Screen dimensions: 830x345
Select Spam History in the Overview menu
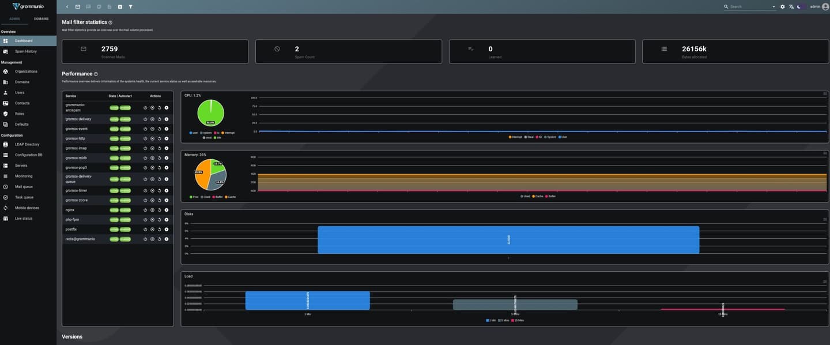point(27,51)
